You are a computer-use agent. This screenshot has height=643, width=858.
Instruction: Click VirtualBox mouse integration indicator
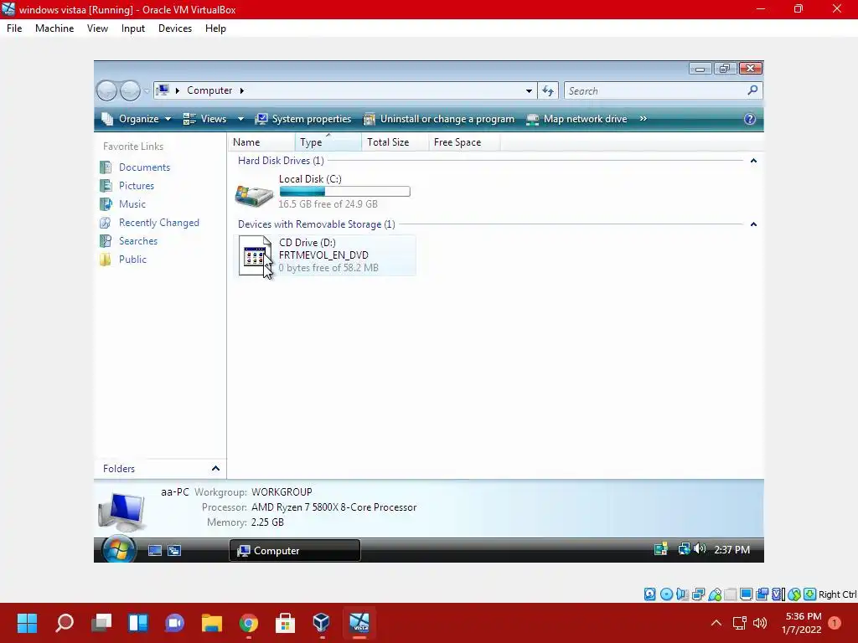tap(794, 594)
